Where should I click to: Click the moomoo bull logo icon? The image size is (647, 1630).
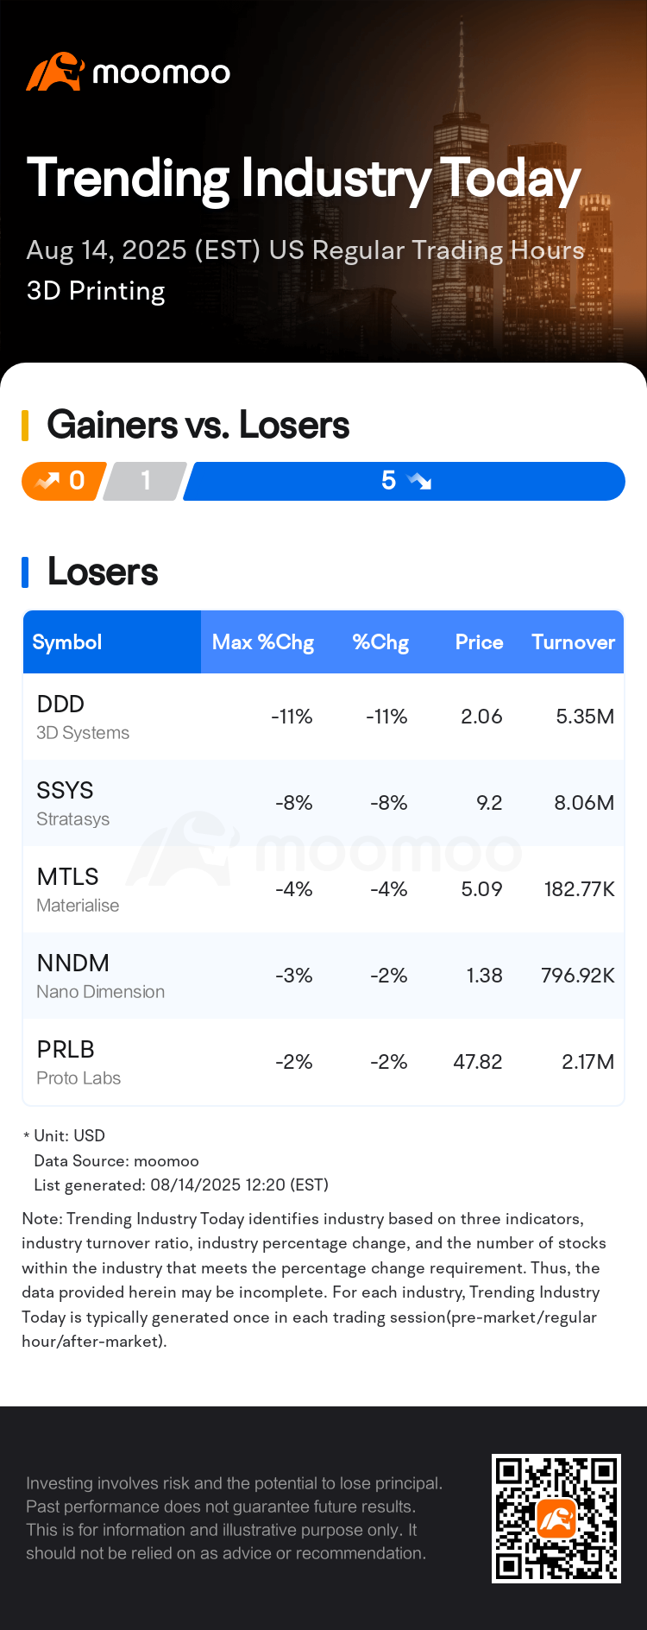pos(55,72)
